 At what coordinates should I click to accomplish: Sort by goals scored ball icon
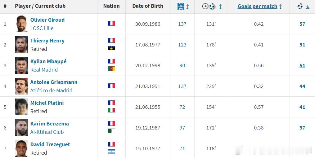(300, 7)
